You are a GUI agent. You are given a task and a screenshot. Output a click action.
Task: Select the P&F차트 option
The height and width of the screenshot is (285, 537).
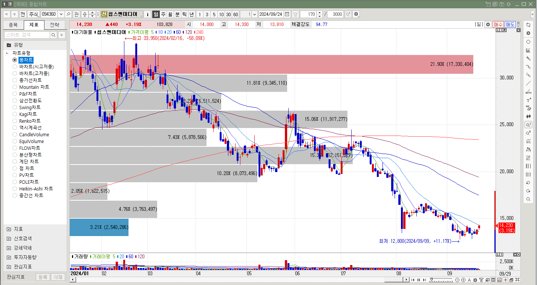point(25,94)
